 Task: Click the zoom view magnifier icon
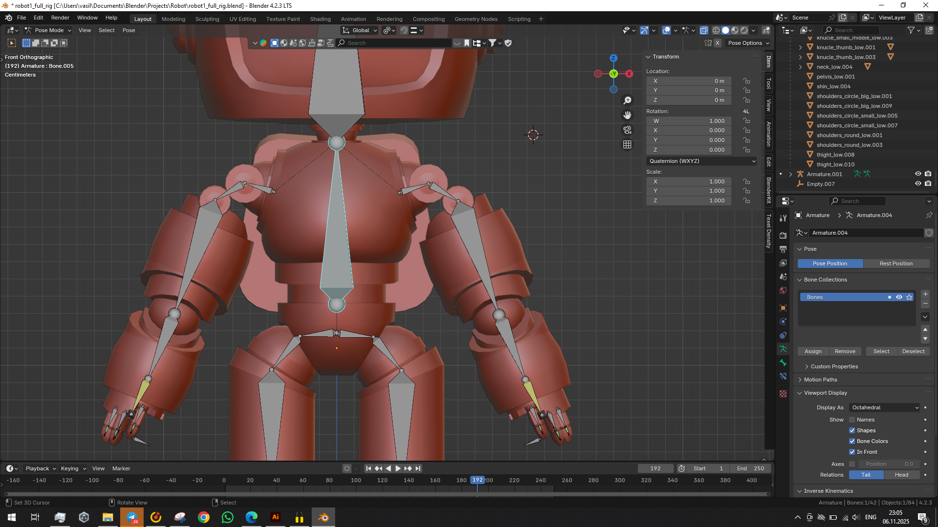(627, 101)
